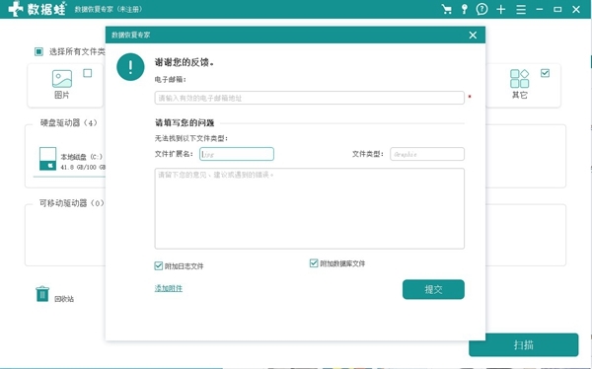The height and width of the screenshot is (369, 592).
Task: Click the 谢谢您的反馈 heading text
Action: pos(185,63)
